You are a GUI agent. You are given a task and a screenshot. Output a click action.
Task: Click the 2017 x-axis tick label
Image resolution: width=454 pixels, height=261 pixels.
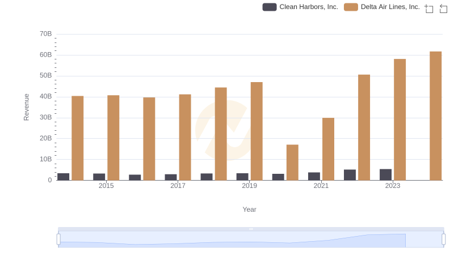178,186
